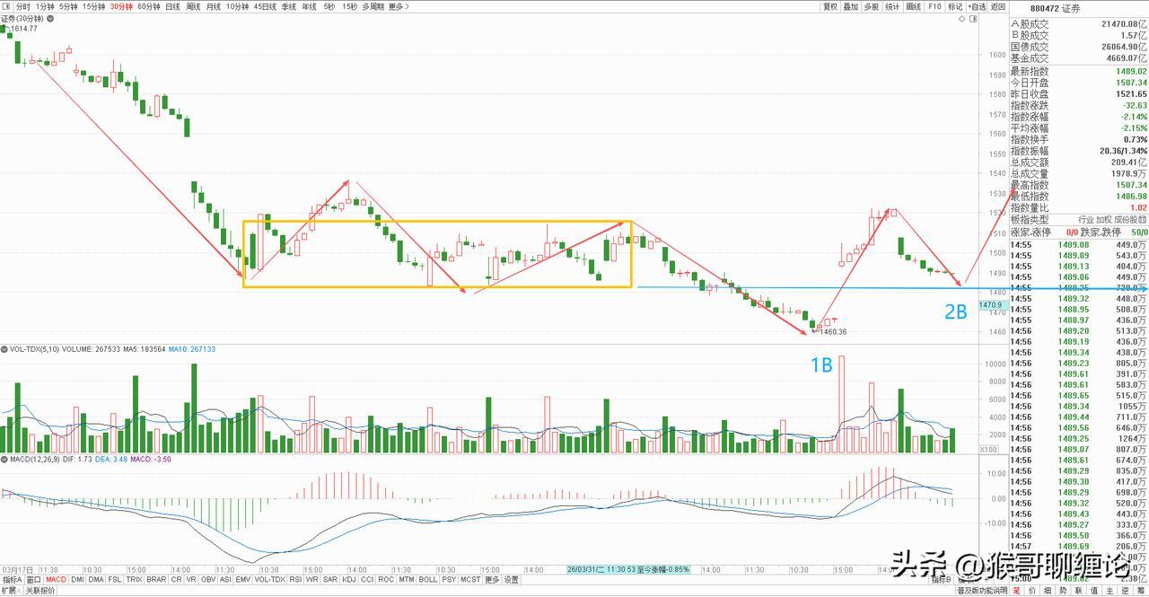Click the 势 tab in bottom right
The image size is (1149, 597).
[x=1064, y=591]
